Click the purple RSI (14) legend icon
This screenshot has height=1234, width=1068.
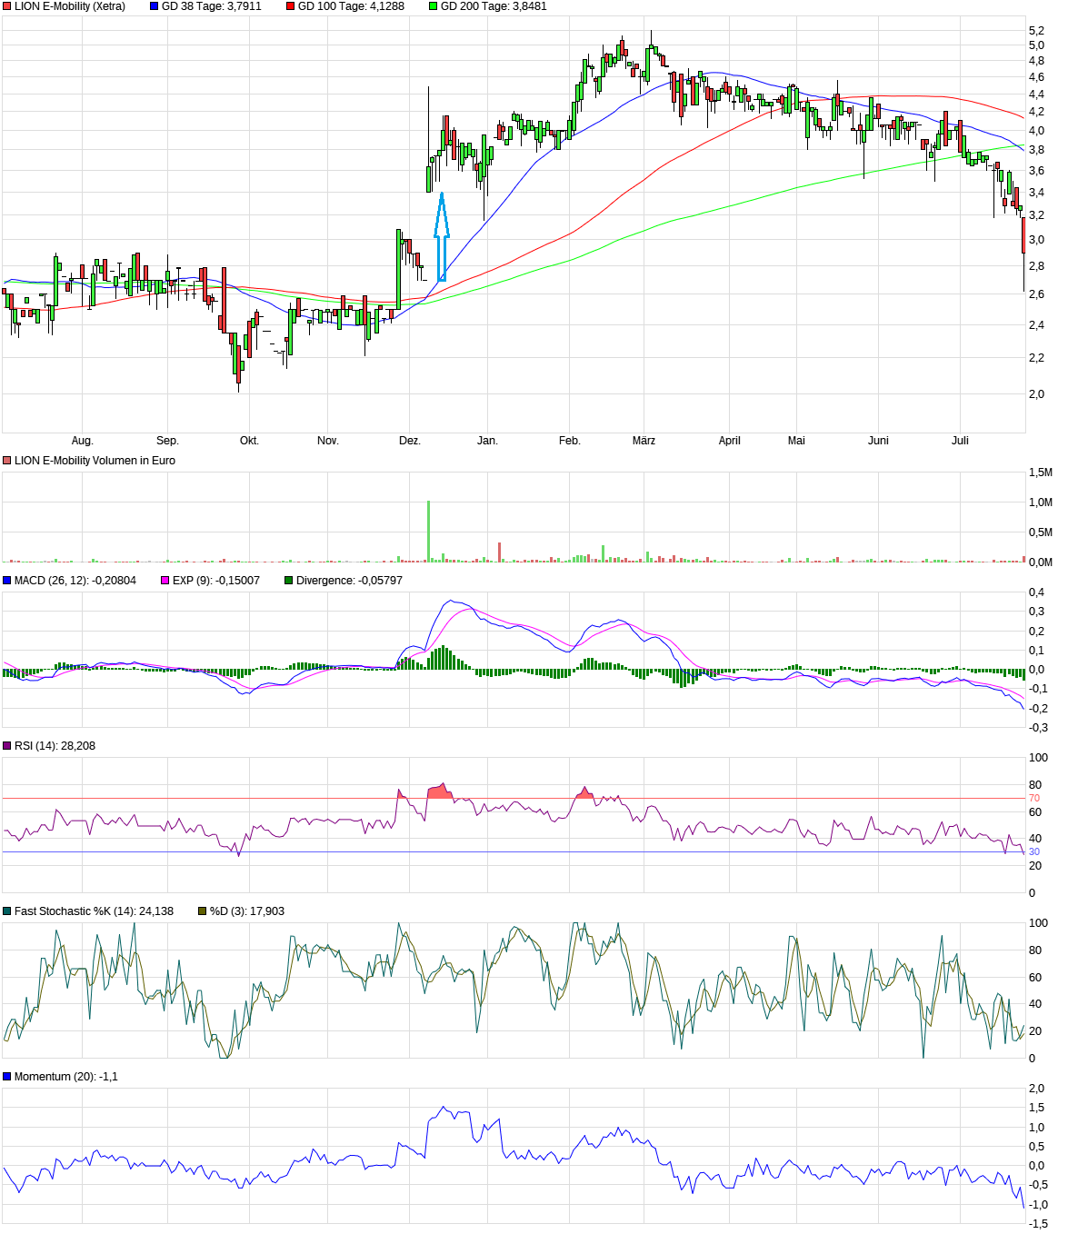(7, 746)
